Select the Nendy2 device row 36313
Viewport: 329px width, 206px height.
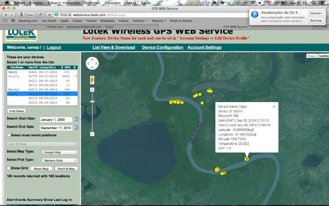[42, 89]
